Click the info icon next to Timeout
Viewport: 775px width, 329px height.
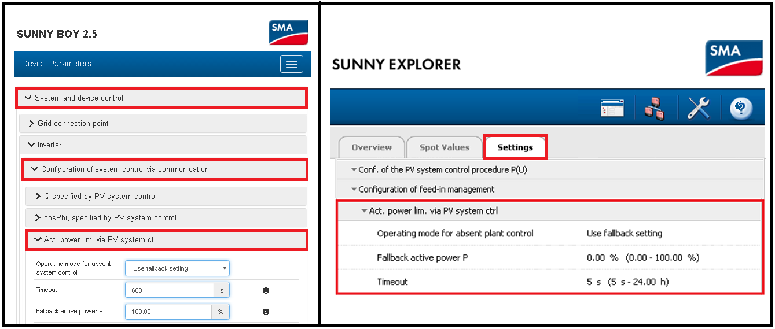[266, 290]
